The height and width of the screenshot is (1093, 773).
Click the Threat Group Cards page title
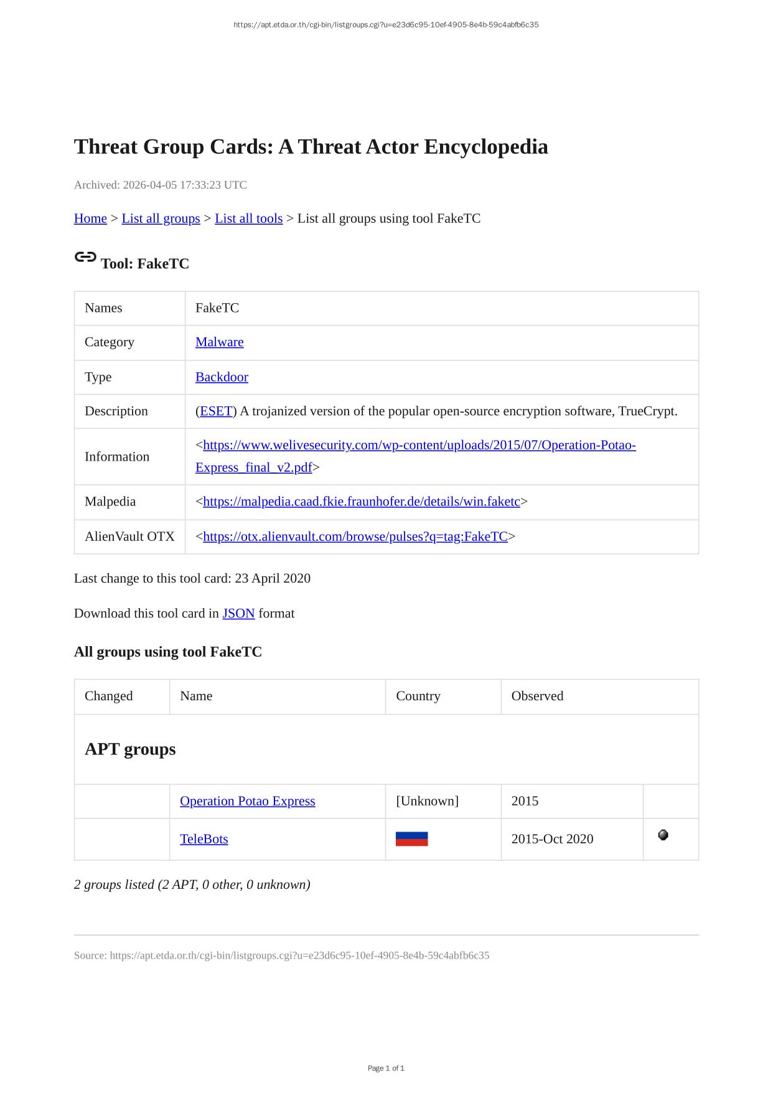click(311, 147)
